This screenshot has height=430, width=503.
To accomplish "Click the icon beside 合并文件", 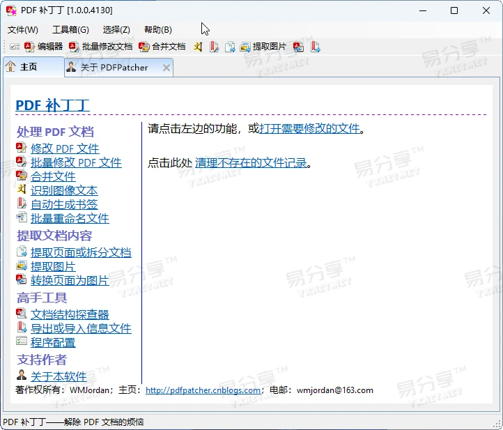I will coord(22,175).
